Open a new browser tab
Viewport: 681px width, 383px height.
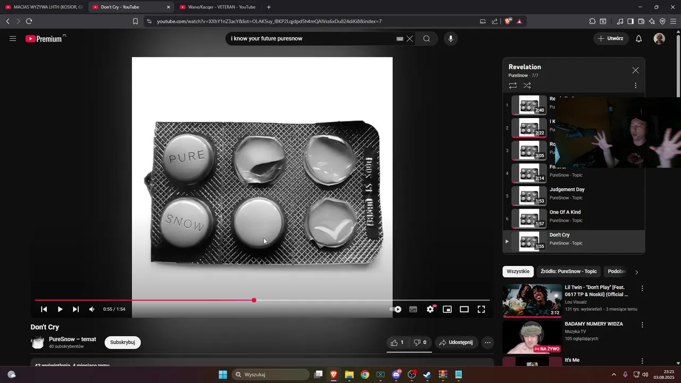pyautogui.click(x=269, y=7)
